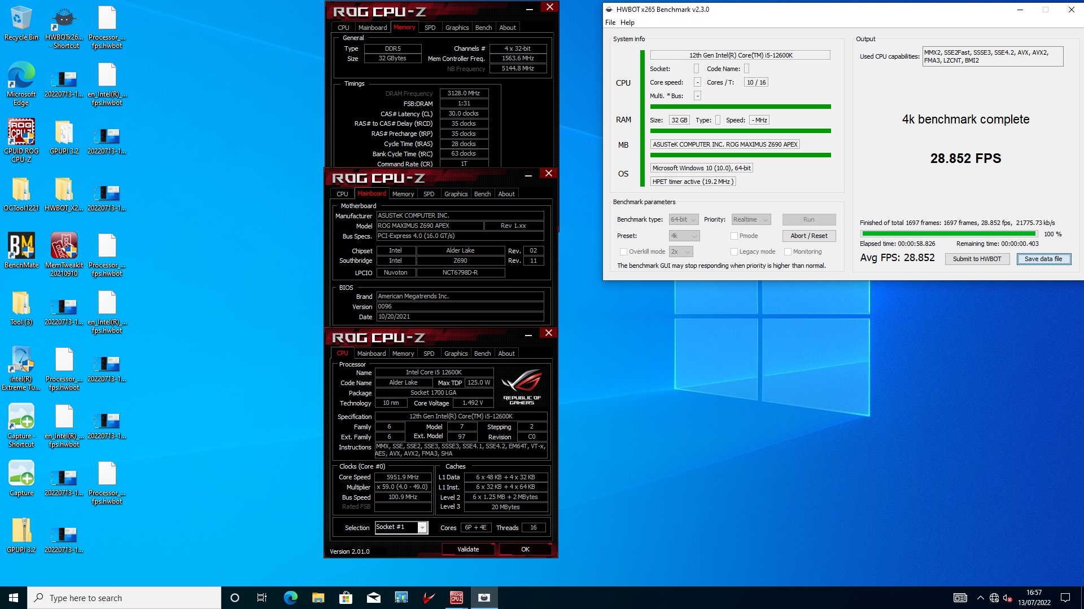This screenshot has width=1084, height=609.
Task: Open File Explorer from the taskbar
Action: [318, 598]
